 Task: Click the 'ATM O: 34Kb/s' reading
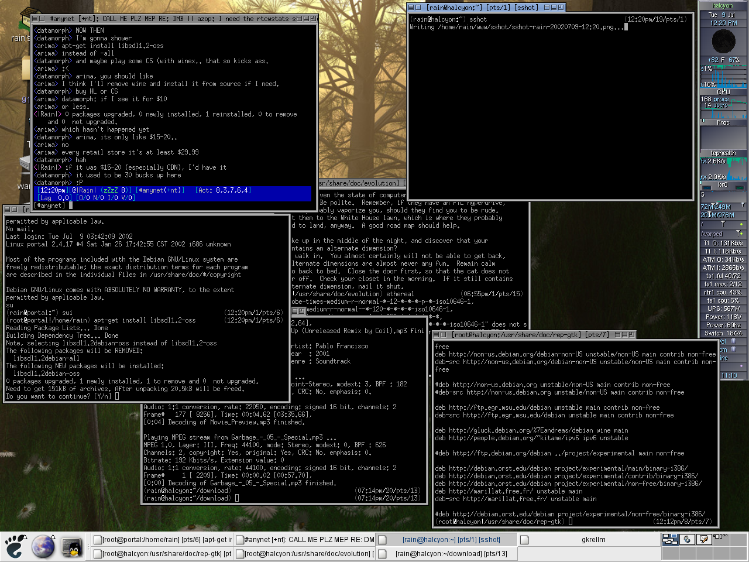pos(723,259)
